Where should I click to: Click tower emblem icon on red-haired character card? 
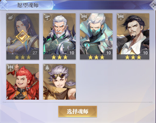[x=11, y=68]
